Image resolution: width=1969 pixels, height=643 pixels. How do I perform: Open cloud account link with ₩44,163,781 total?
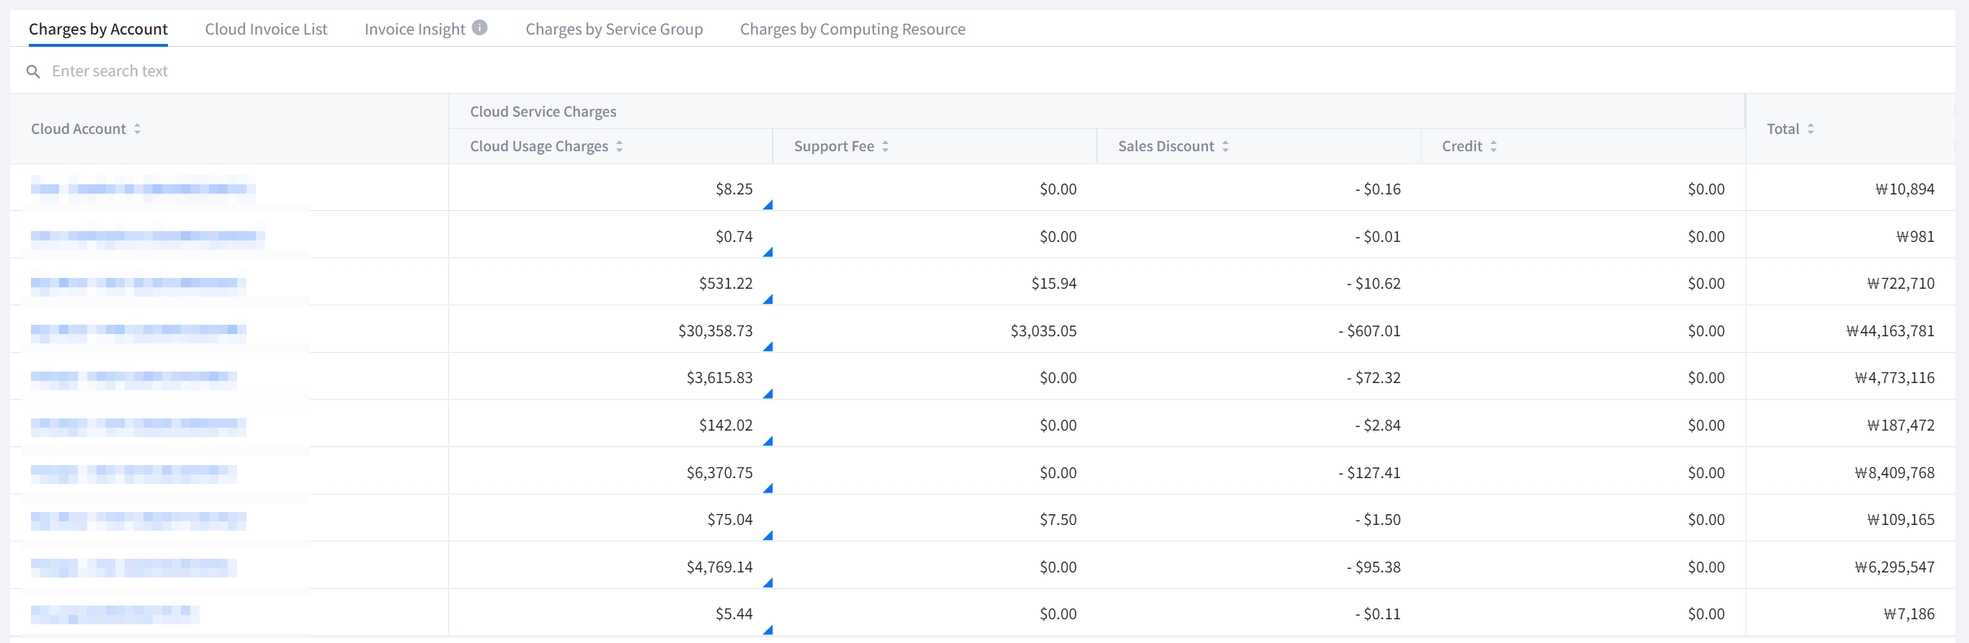click(x=138, y=331)
